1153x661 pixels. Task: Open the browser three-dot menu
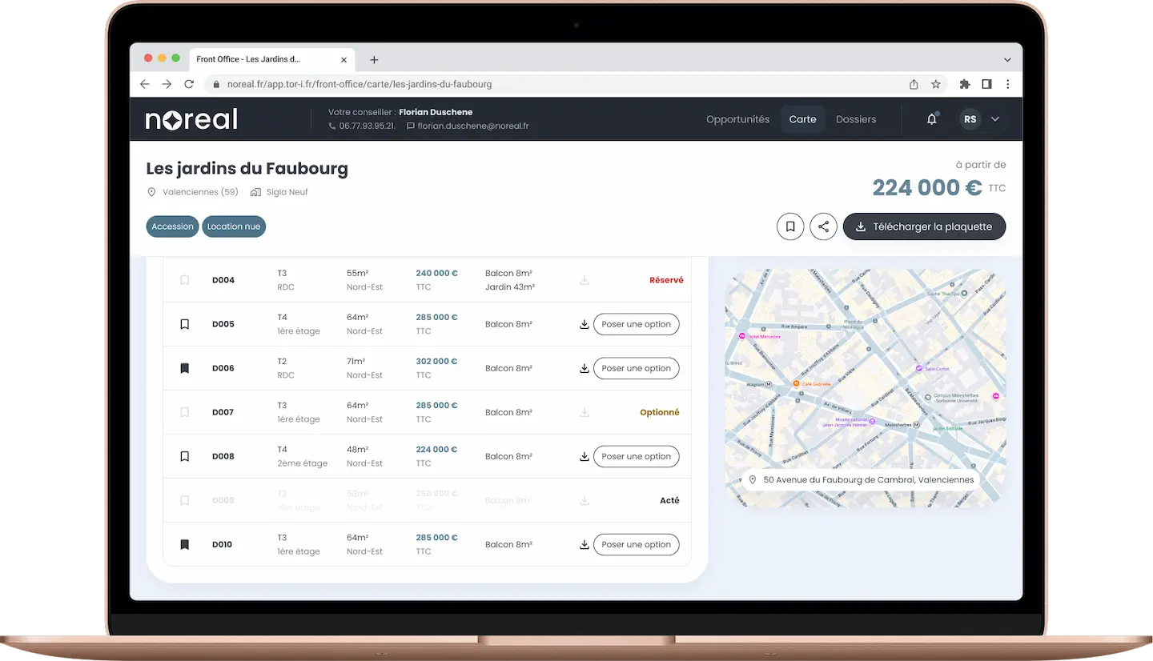click(1008, 84)
